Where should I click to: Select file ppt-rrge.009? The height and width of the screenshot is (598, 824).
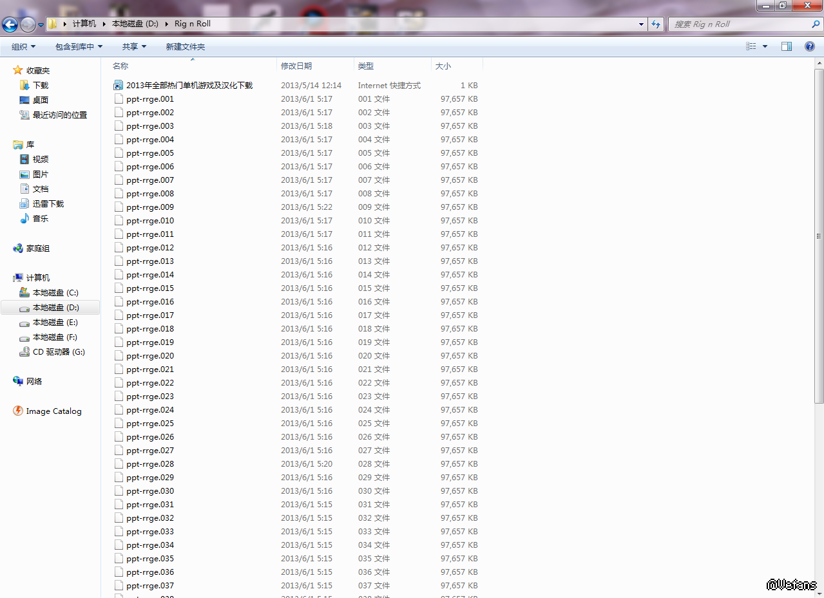[150, 207]
